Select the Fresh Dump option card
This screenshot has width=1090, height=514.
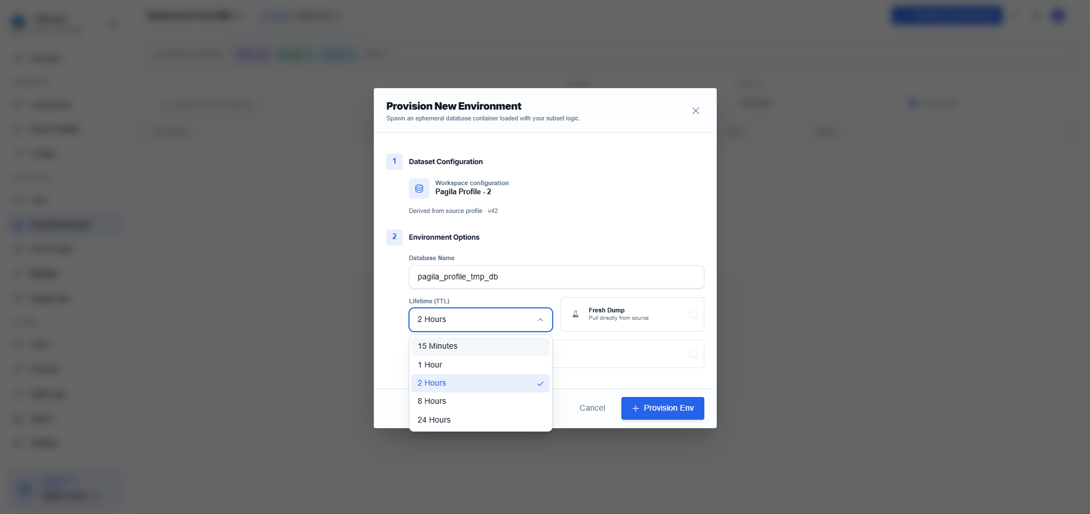632,314
